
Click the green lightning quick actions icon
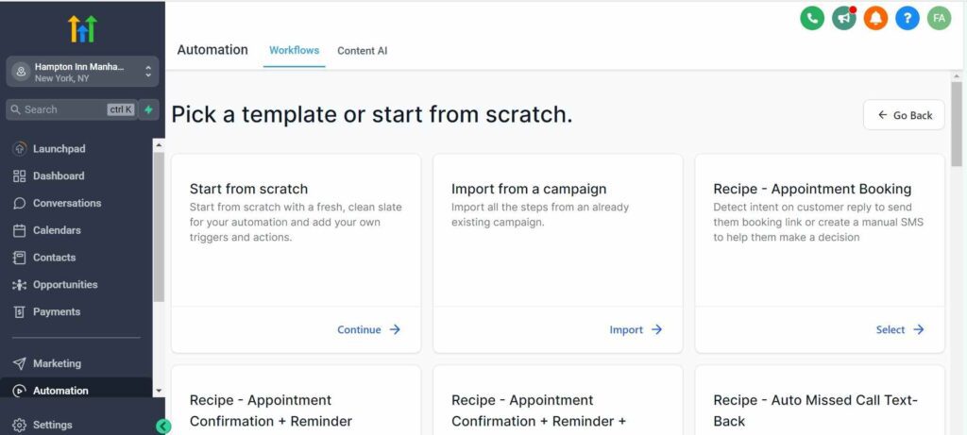click(149, 109)
